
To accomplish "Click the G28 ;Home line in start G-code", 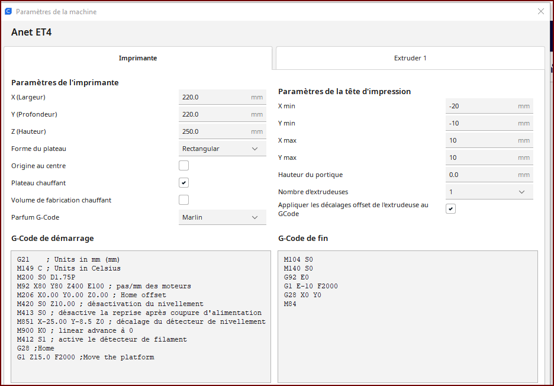I will coord(36,348).
